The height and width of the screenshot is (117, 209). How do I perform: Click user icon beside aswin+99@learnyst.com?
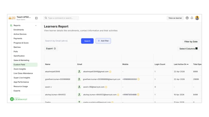(79, 87)
